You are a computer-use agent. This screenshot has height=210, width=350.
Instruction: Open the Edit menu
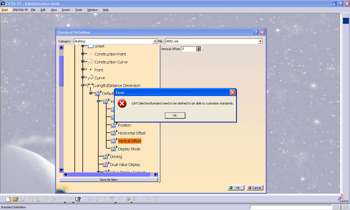pos(43,10)
